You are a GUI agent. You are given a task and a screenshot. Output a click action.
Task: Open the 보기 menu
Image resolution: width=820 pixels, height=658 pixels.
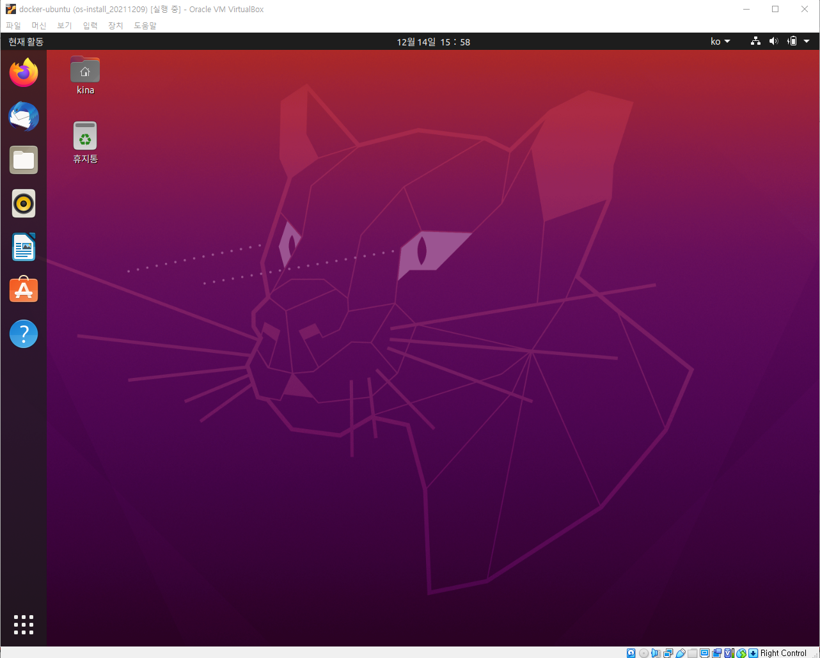65,26
